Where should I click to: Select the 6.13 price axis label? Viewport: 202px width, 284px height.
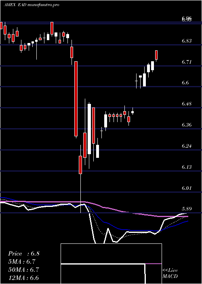pos(187,167)
